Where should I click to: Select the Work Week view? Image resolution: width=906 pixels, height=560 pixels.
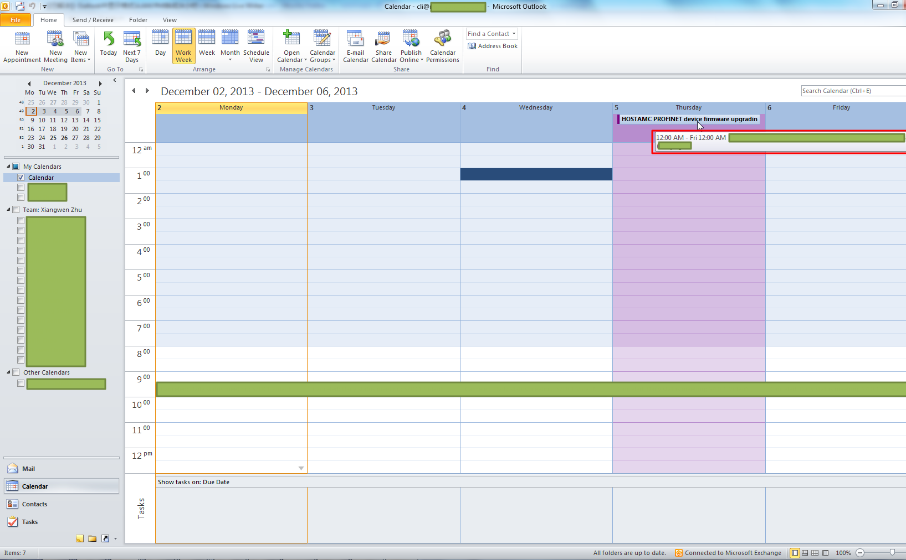[x=184, y=46]
